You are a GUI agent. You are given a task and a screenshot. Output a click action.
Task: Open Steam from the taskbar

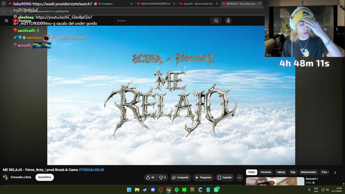coord(145,190)
